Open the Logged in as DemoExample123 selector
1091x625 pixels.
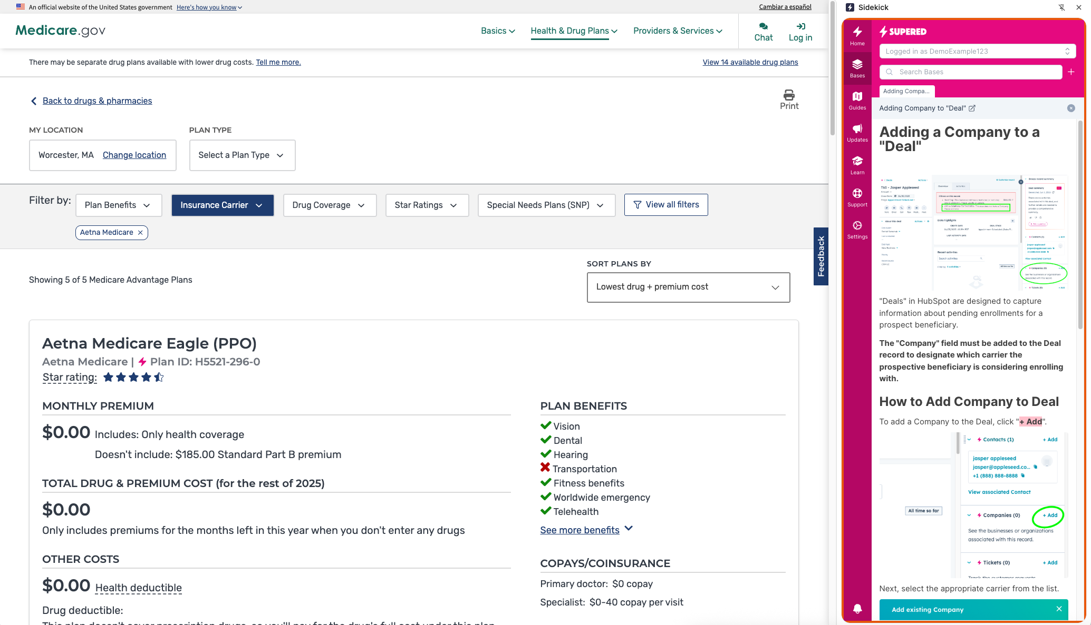pos(977,51)
